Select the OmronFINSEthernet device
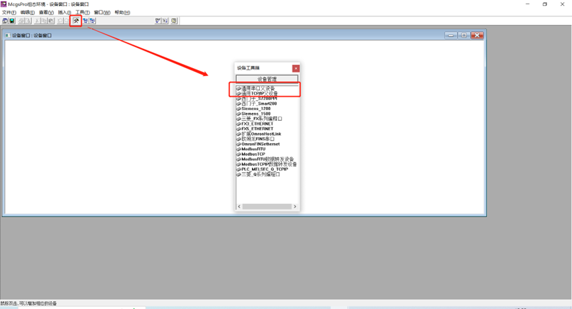 click(x=261, y=144)
